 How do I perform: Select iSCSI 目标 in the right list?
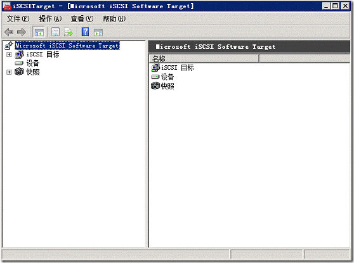pos(177,67)
